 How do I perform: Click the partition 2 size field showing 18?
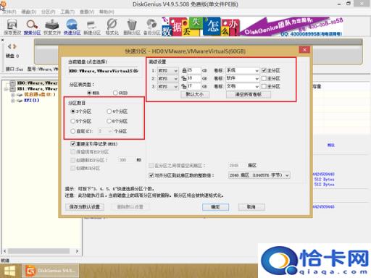[x=194, y=78]
